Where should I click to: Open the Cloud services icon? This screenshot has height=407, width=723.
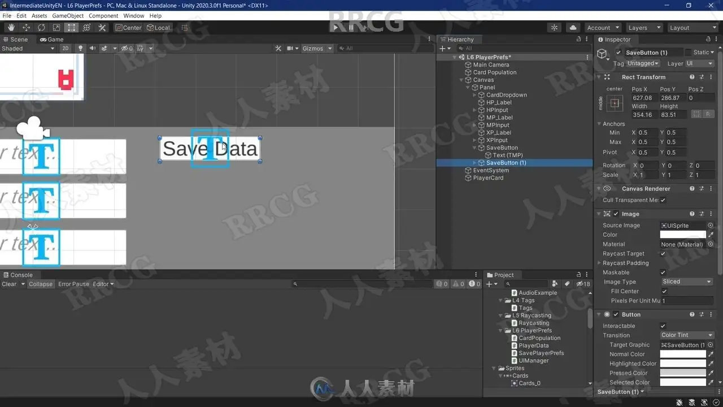tap(573, 28)
